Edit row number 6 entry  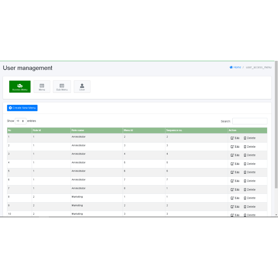point(235,181)
